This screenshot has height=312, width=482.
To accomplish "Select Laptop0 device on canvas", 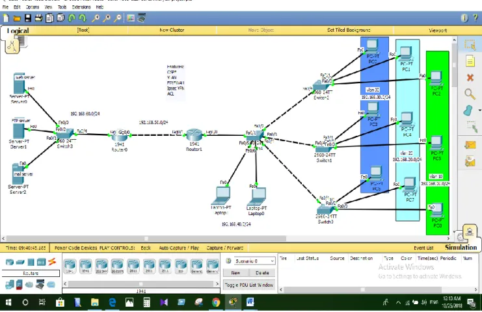I will 256,196.
